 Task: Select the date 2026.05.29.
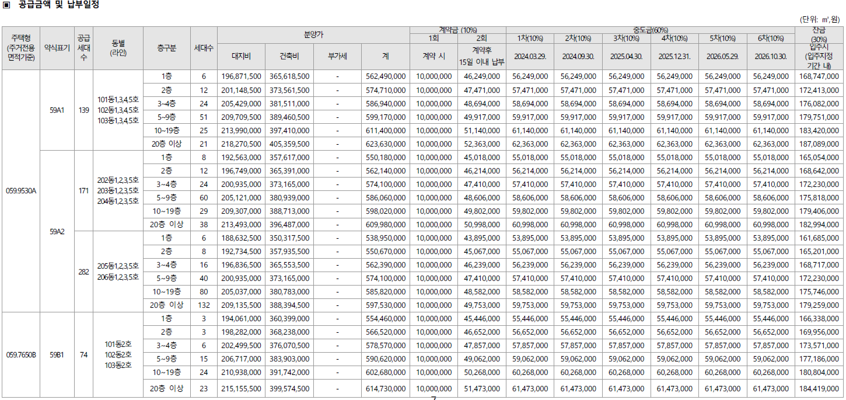pyautogui.click(x=722, y=57)
